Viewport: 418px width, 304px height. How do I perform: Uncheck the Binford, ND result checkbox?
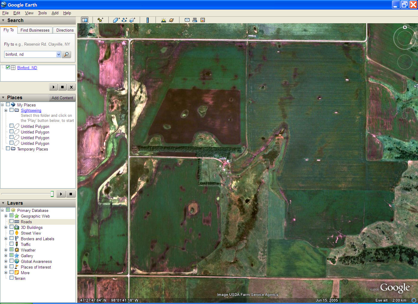pyautogui.click(x=8, y=67)
